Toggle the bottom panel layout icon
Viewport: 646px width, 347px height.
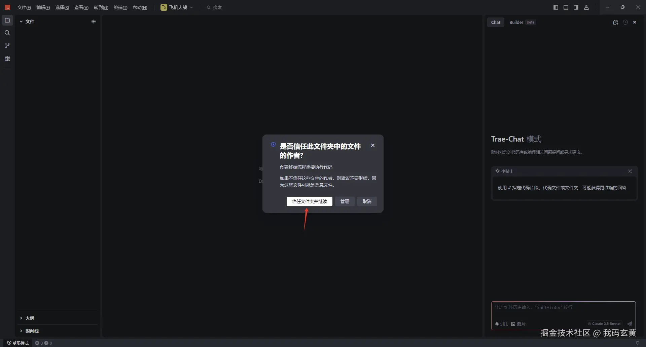[x=566, y=7]
